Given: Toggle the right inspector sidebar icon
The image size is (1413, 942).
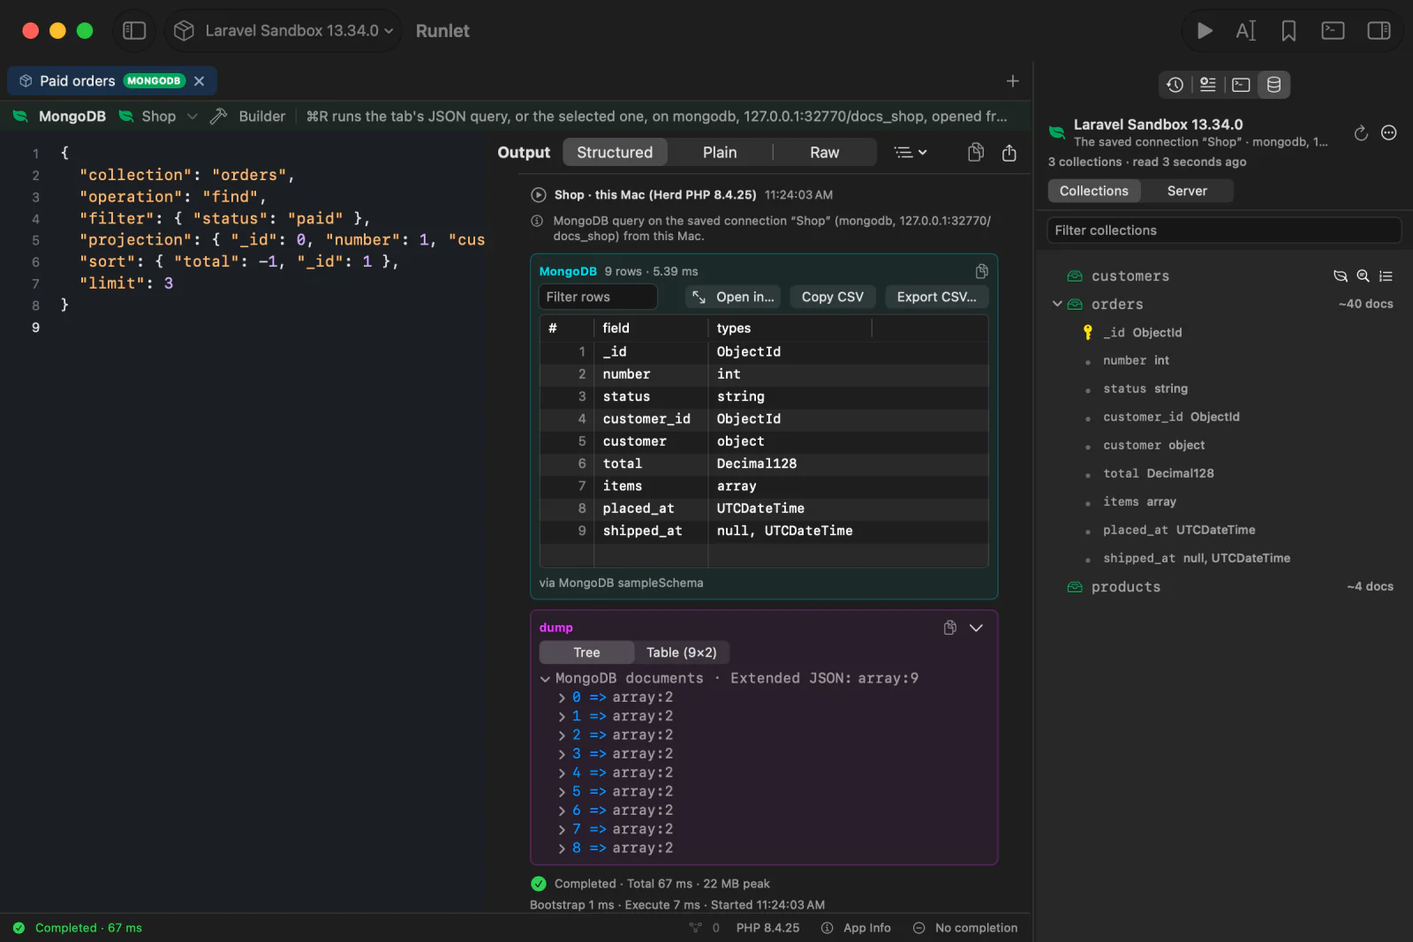Looking at the screenshot, I should (1379, 31).
